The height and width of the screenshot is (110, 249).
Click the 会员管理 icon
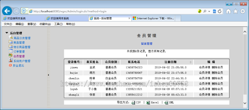click(11, 55)
